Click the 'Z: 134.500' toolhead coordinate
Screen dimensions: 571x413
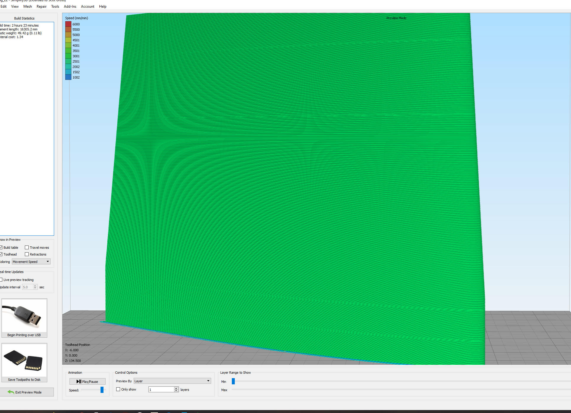pos(73,361)
